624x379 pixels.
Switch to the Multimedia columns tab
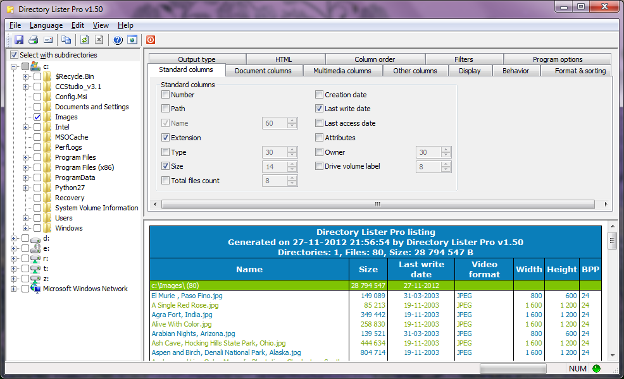343,71
